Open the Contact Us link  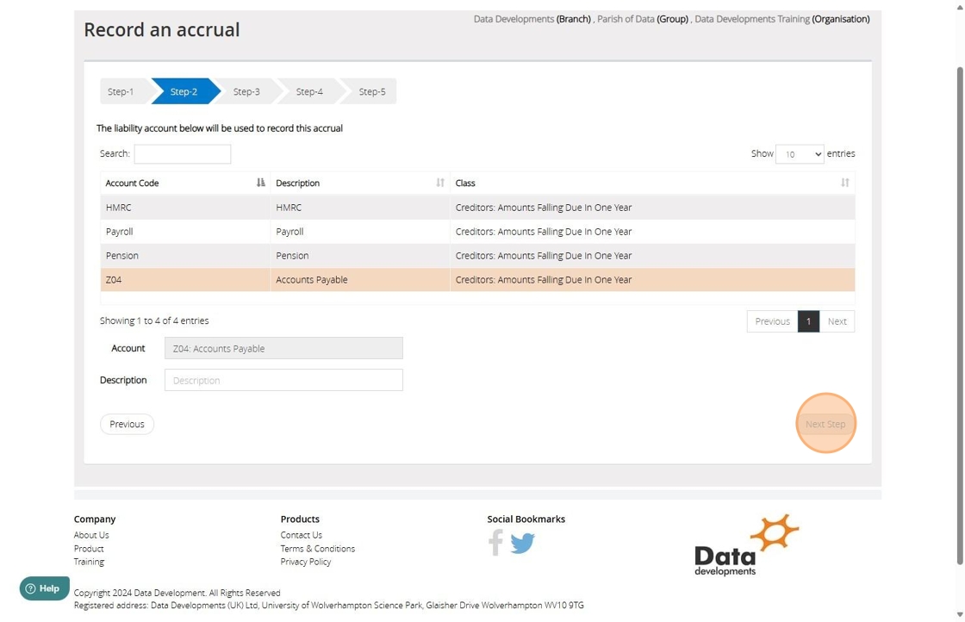coord(301,535)
